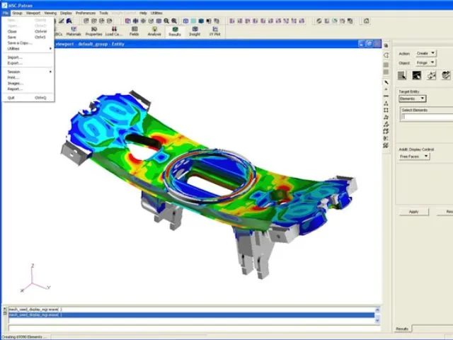Switch to the Results tab at bottom
The height and width of the screenshot is (340, 453).
(402, 329)
